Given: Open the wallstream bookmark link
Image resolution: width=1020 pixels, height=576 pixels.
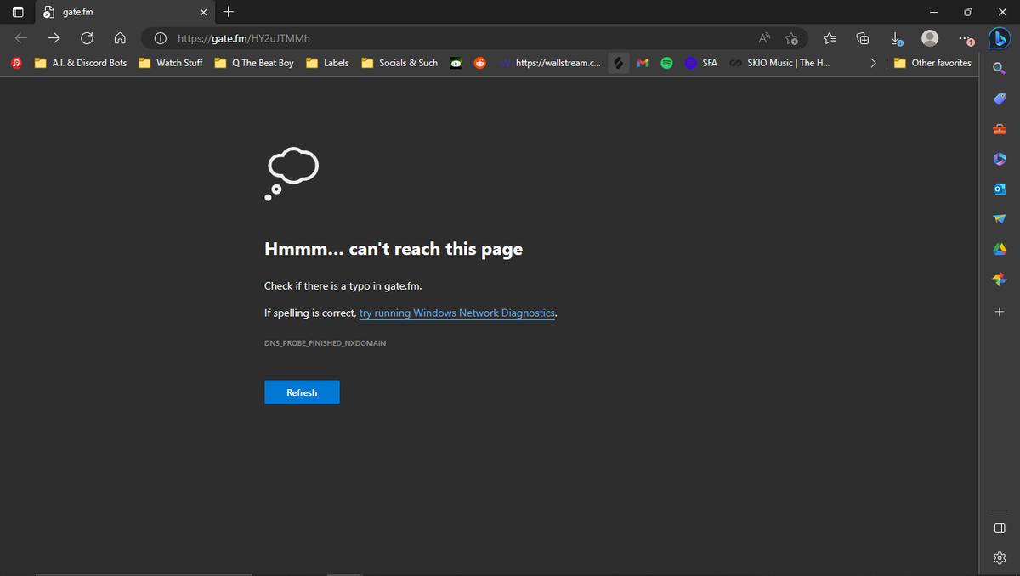Looking at the screenshot, I should (x=550, y=63).
